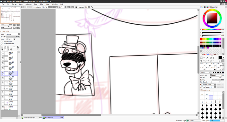Open the Ruler menu
This screenshot has height=122, width=227.
pos(36,4)
